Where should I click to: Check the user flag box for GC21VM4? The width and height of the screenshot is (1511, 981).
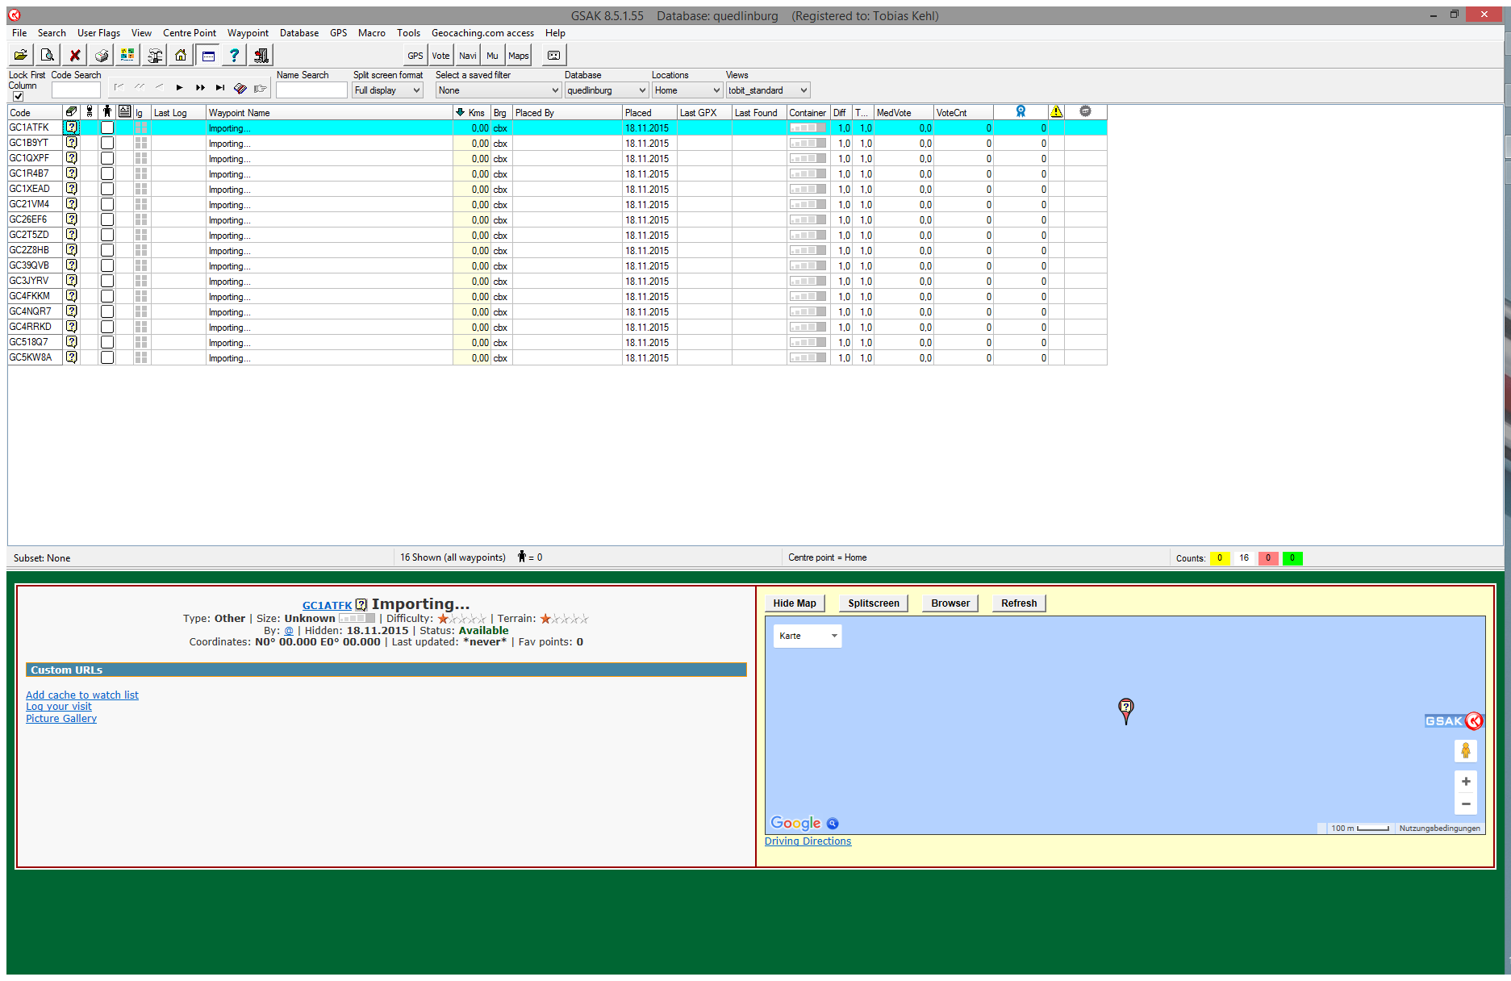107,204
